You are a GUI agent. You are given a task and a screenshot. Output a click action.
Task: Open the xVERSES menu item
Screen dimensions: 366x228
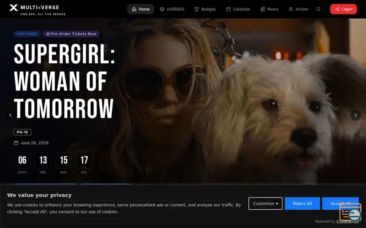[x=172, y=9]
